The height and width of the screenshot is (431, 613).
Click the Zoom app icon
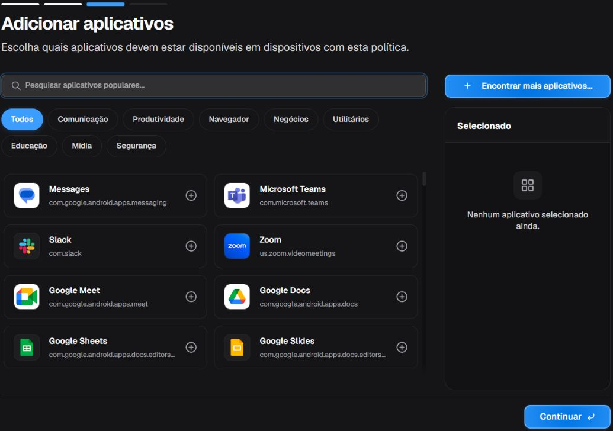[237, 246]
